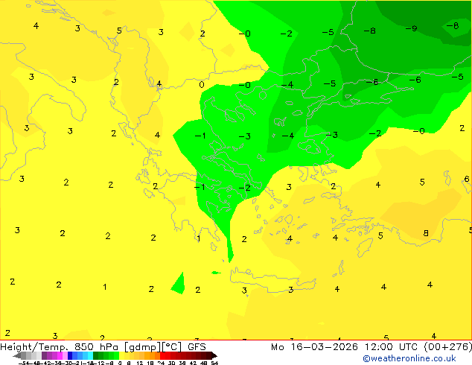Click the '12:00 UTC' time label
472x365 pixels.
tap(391, 347)
